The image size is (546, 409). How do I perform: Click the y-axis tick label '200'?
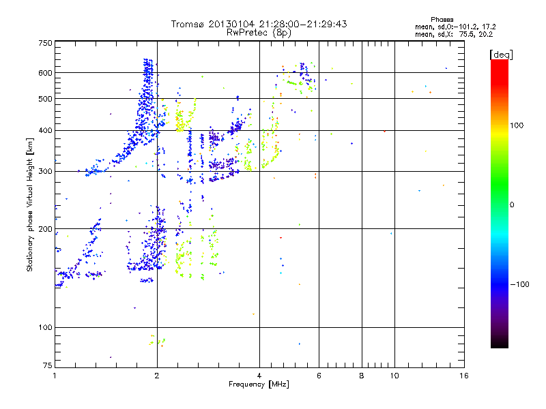click(x=46, y=229)
